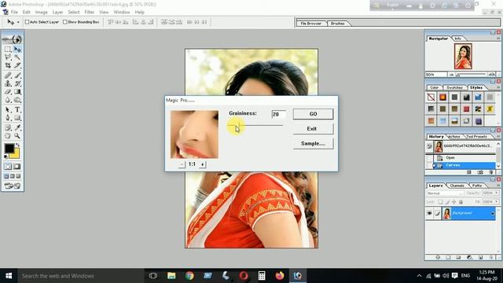503x283 pixels.
Task: Select the Lasso tool
Action: 8,57
